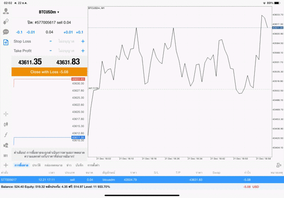Click the plus icon beside Trade tab
Viewport: 284px width, 198px height.
6,165
